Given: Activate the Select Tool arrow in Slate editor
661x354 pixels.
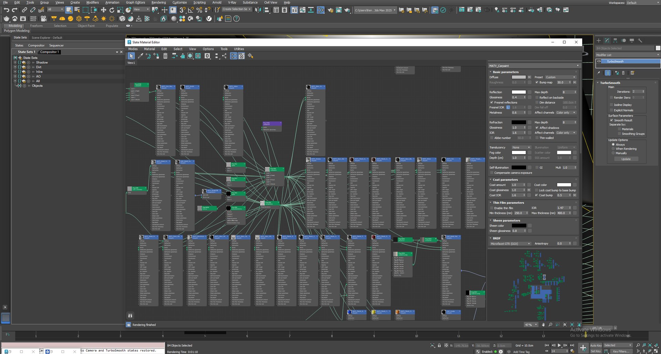Looking at the screenshot, I should point(131,56).
